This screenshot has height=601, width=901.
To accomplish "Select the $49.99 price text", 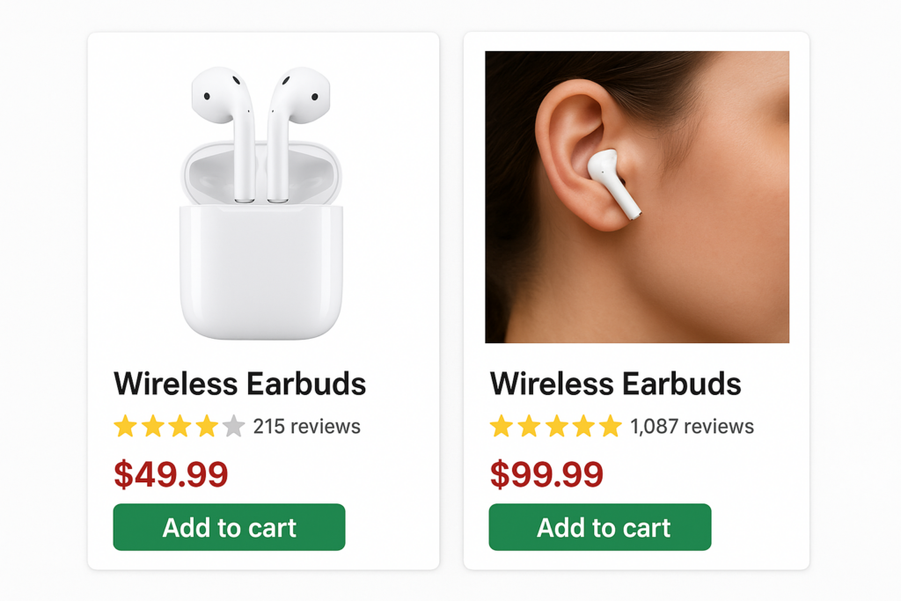I will [172, 474].
